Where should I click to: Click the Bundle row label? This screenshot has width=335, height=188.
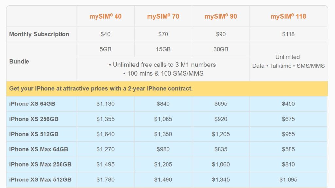[x=19, y=61]
